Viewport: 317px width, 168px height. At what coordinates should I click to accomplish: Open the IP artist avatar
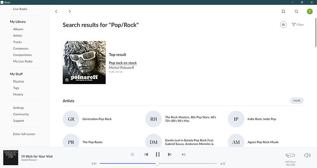point(236,119)
